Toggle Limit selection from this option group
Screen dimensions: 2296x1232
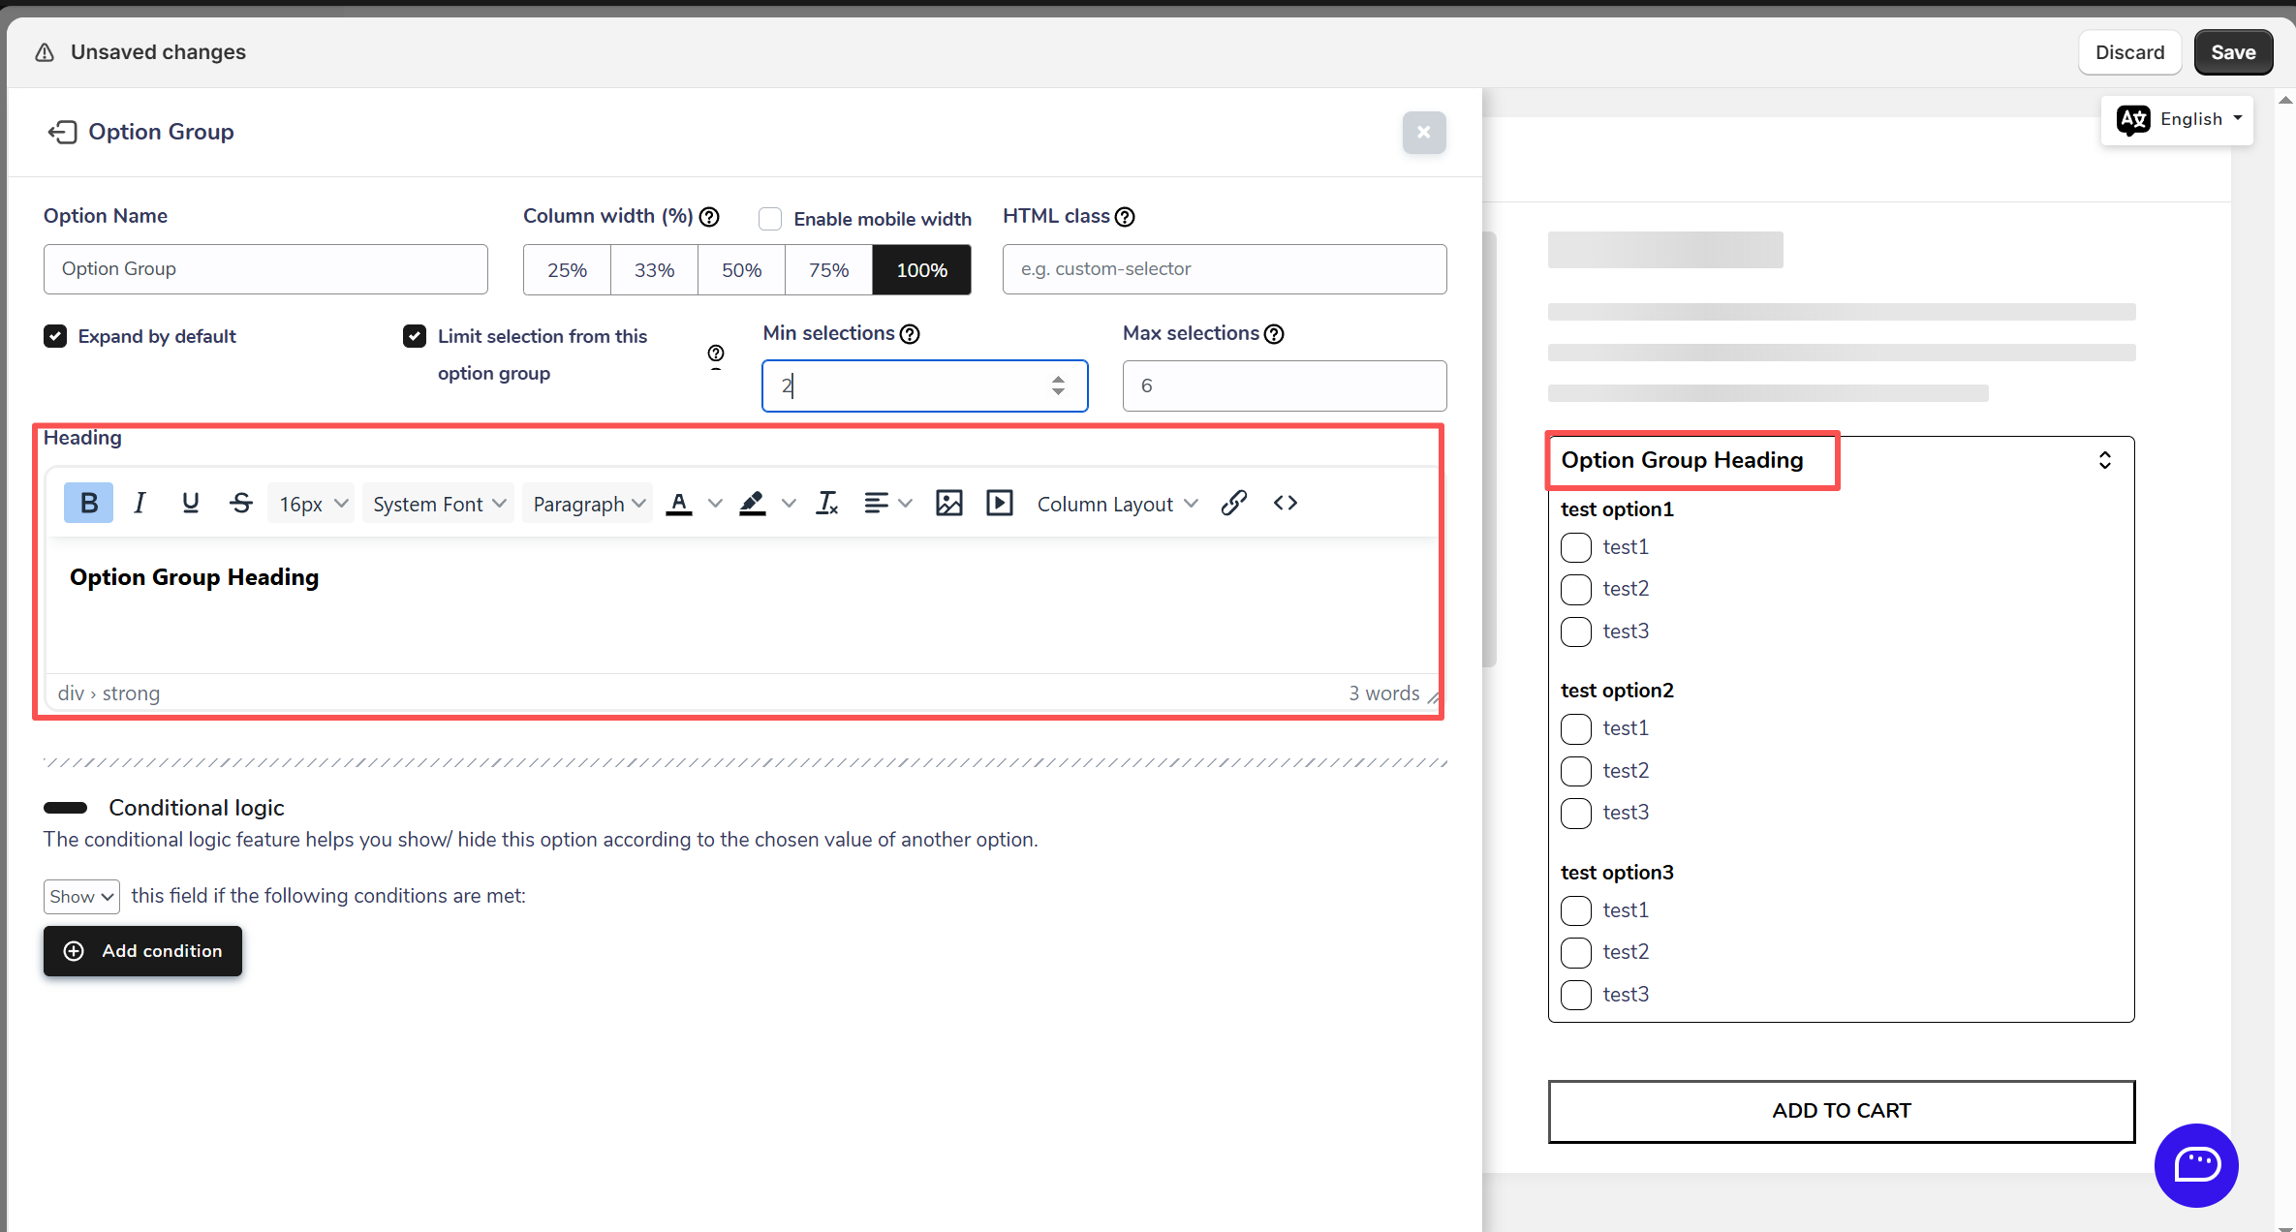[415, 336]
